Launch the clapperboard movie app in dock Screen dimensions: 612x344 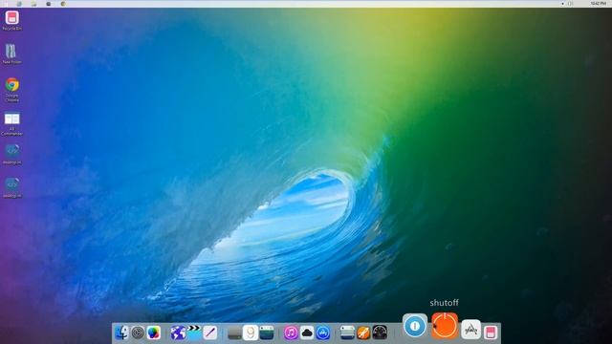[x=194, y=333]
